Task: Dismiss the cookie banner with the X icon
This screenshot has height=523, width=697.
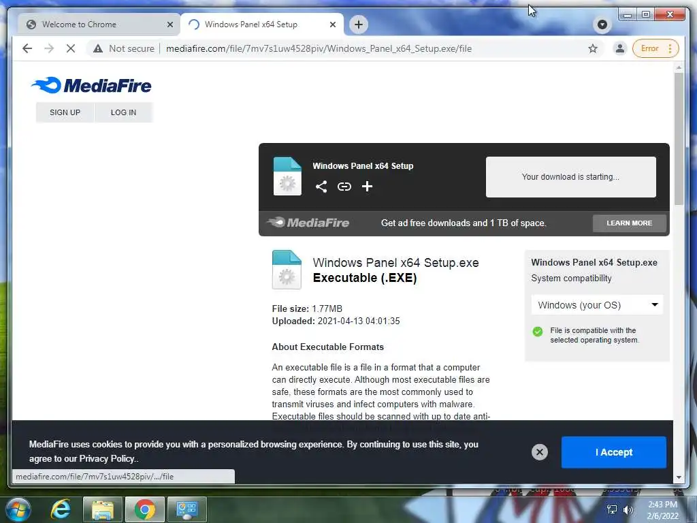Action: click(x=540, y=452)
